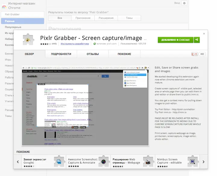Switch to the Обзор tab
Viewport: 217px width, 176px height.
29,54
